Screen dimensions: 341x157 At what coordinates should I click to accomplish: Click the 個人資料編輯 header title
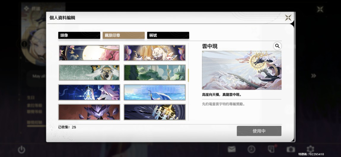pyautogui.click(x=62, y=18)
